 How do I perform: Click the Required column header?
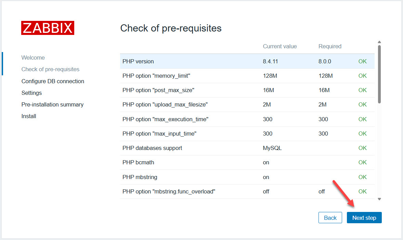(330, 46)
